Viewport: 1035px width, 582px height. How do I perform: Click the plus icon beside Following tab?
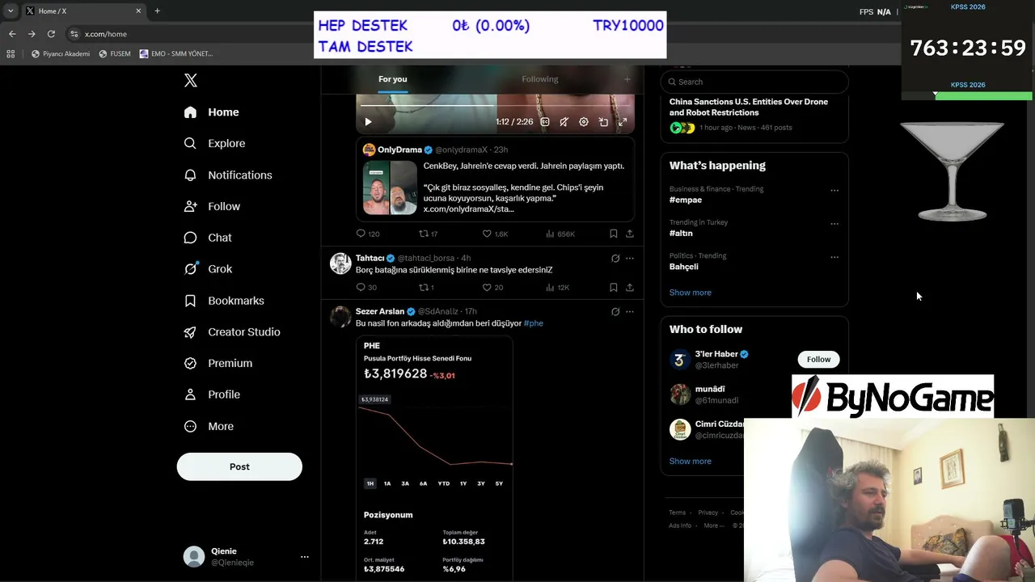(627, 79)
